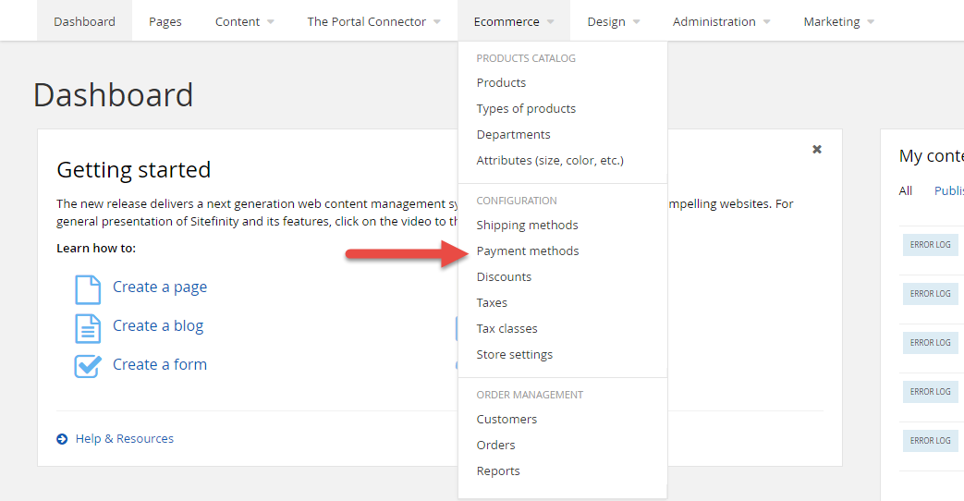Select Types of products

526,108
